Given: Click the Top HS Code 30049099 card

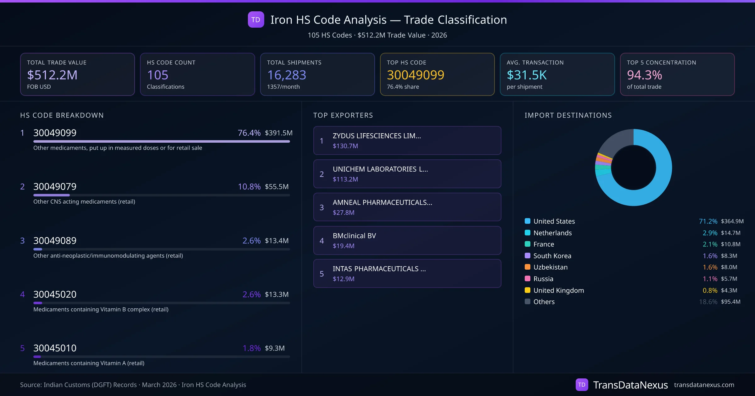Looking at the screenshot, I should (x=437, y=74).
